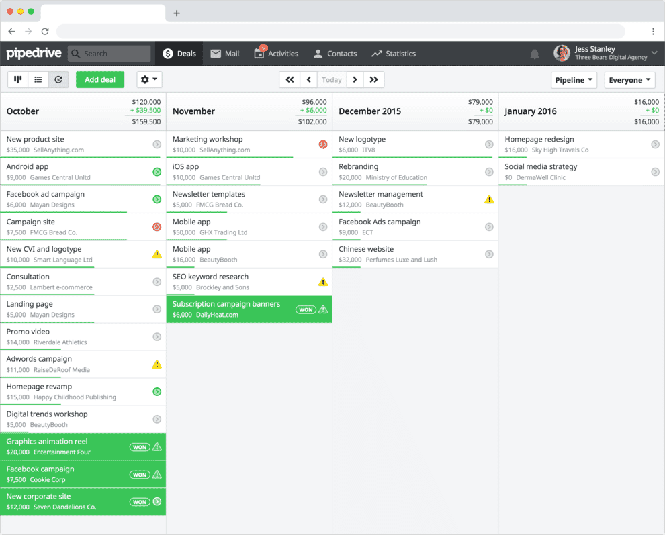Open the Everyone filter dropdown

(x=629, y=80)
